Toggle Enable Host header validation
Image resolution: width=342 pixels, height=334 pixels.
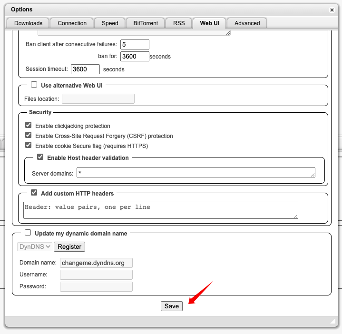(x=40, y=157)
